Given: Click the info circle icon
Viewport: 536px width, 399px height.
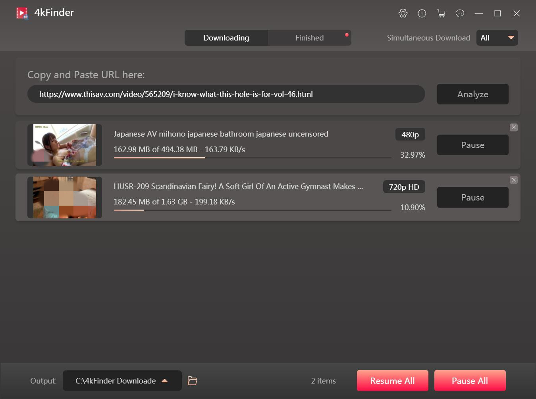Looking at the screenshot, I should [x=422, y=13].
